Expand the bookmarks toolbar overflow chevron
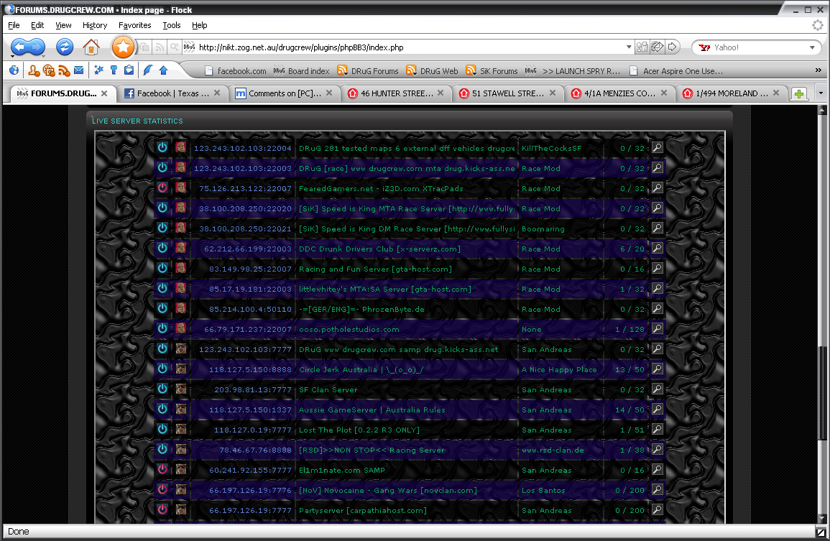The width and height of the screenshot is (830, 541). click(x=818, y=70)
